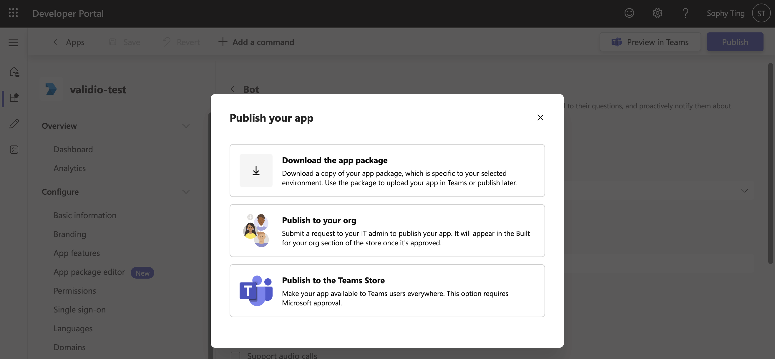Click the page vertical scrollbar
The height and width of the screenshot is (359, 775).
[770, 163]
